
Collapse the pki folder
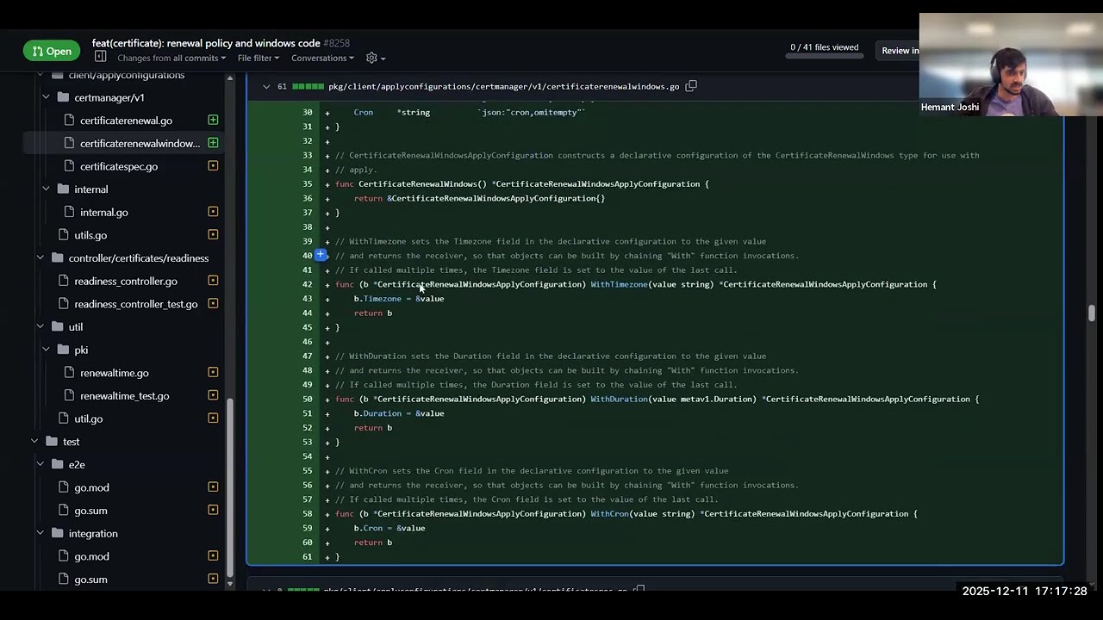(46, 350)
